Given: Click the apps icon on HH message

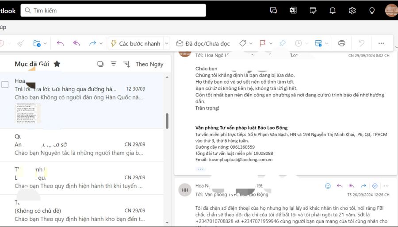Looking at the screenshot, I should [x=375, y=186].
